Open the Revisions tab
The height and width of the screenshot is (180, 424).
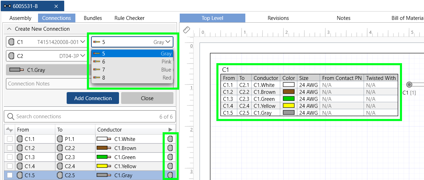tap(278, 18)
